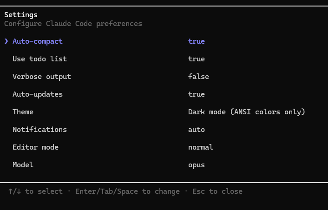The width and height of the screenshot is (328, 210).
Task: Select the Use todo list setting
Action: (x=40, y=59)
